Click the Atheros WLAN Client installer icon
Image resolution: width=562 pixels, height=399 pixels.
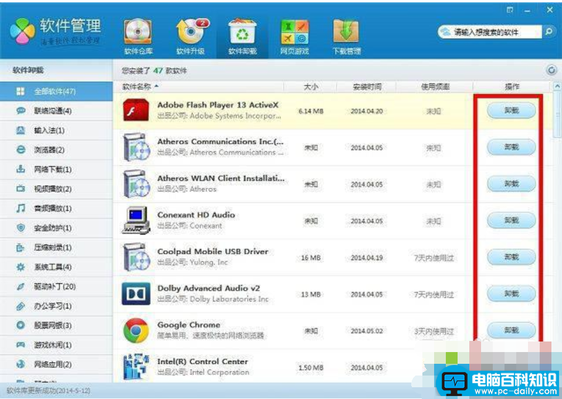pos(136,184)
